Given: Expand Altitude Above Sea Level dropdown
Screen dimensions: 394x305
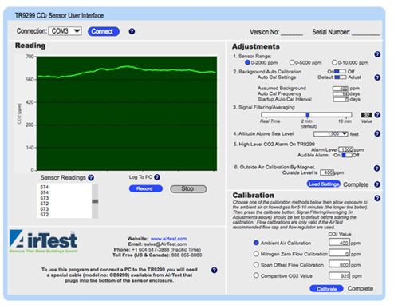Looking at the screenshot, I should point(331,133).
